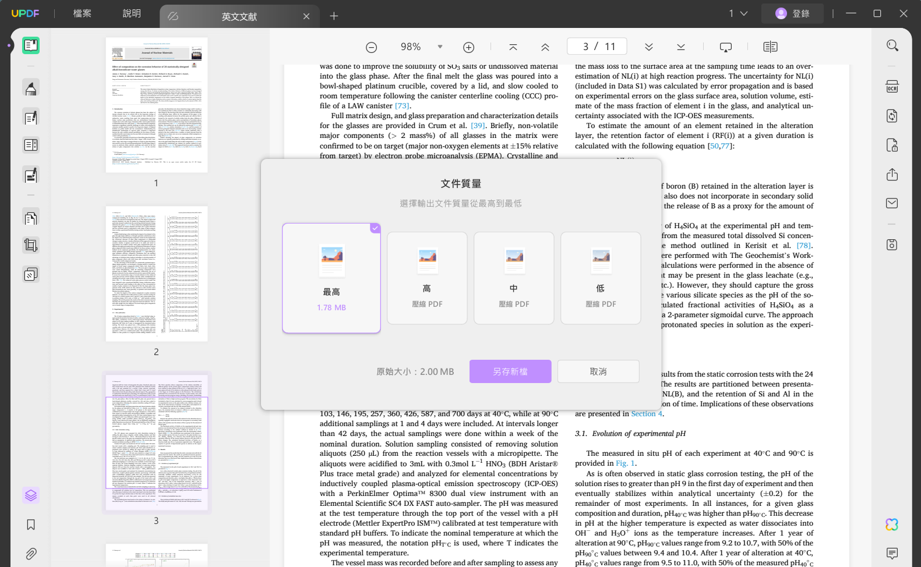Select the 最高 quality option
The image size is (921, 567).
coord(331,278)
